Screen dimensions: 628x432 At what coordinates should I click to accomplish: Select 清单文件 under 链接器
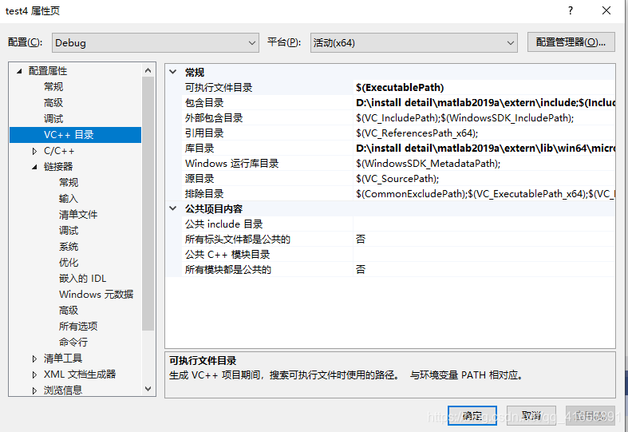[x=78, y=214]
